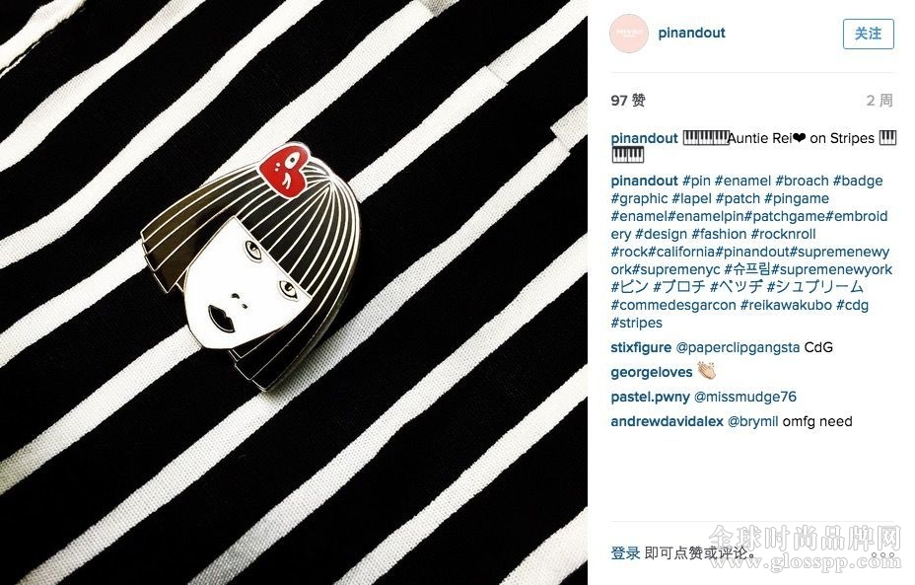
Task: Open the #stripes hashtag
Action: click(637, 323)
